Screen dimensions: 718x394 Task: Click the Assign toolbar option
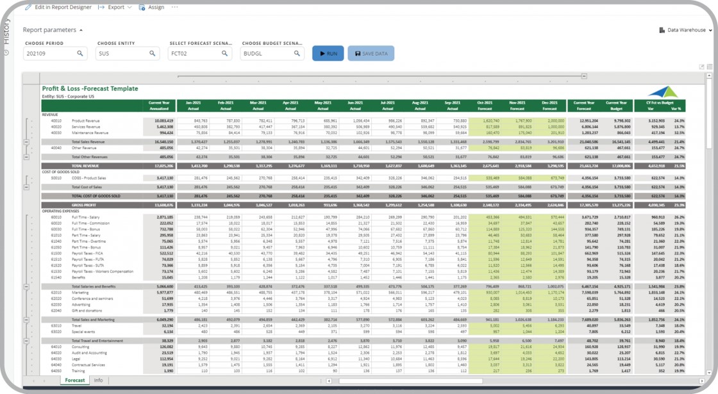[x=152, y=7]
